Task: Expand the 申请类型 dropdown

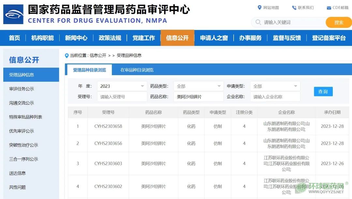Action: 275,86
